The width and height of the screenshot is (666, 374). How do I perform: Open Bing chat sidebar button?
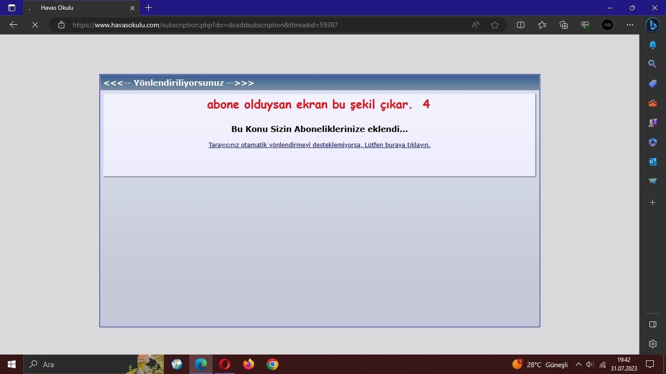[x=653, y=25]
